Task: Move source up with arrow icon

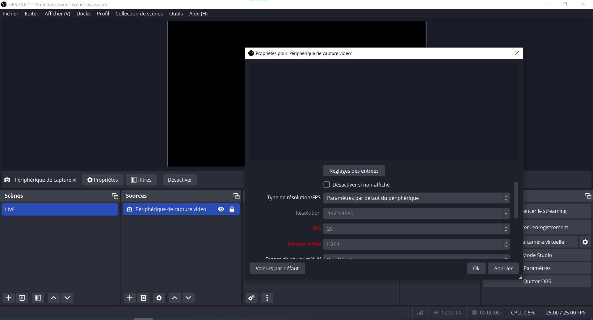Action: [x=175, y=298]
